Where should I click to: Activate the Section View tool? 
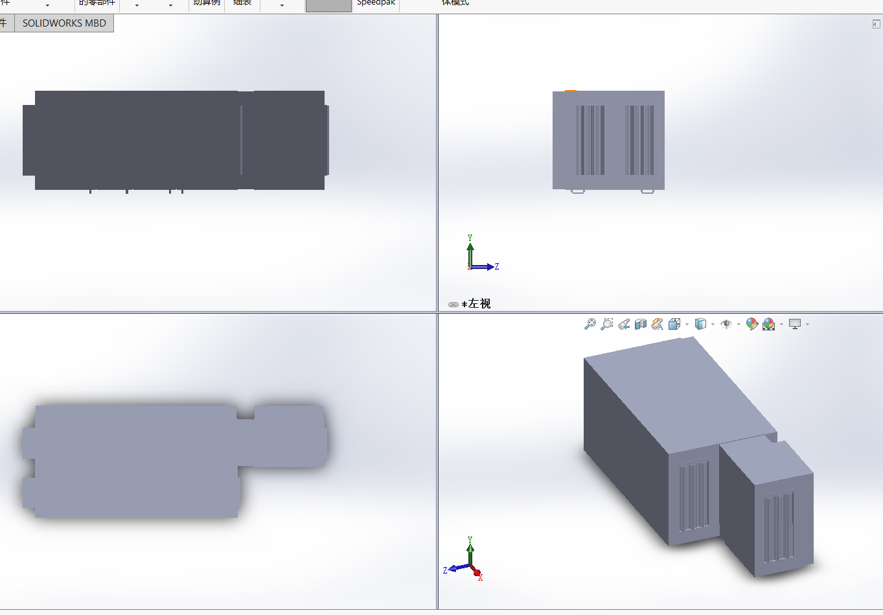(641, 324)
